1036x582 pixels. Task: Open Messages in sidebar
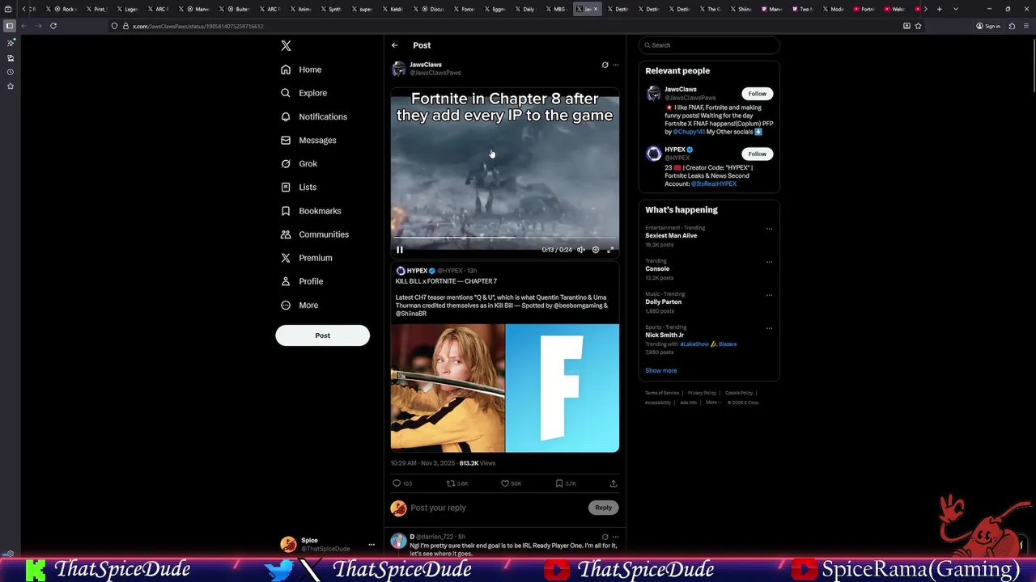point(308,140)
